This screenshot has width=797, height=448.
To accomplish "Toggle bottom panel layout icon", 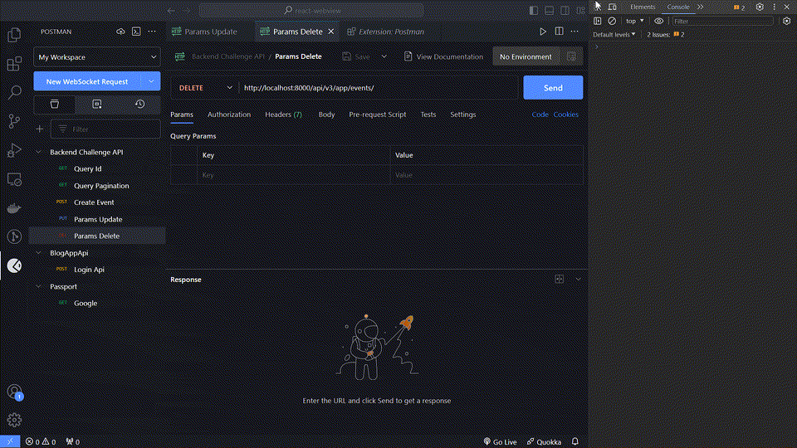I will pos(550,11).
